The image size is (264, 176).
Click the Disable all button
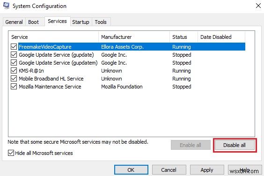click(x=235, y=145)
